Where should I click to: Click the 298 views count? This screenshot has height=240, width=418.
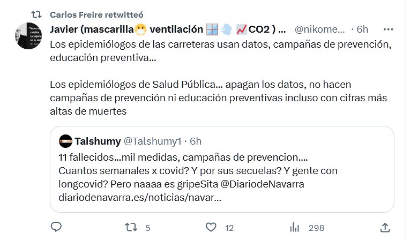point(316,228)
